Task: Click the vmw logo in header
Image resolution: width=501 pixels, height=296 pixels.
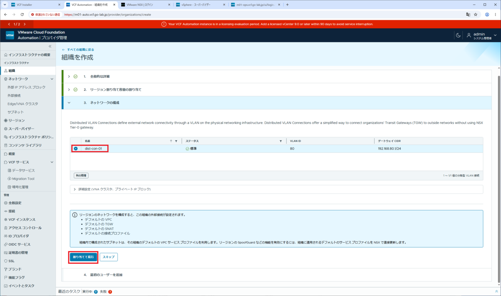Action: (10, 35)
